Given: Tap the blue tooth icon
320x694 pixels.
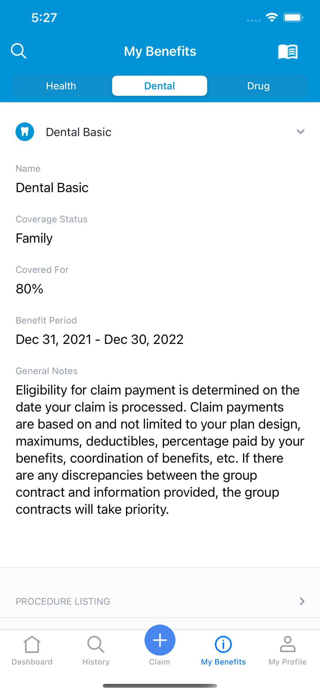Looking at the screenshot, I should [x=25, y=132].
